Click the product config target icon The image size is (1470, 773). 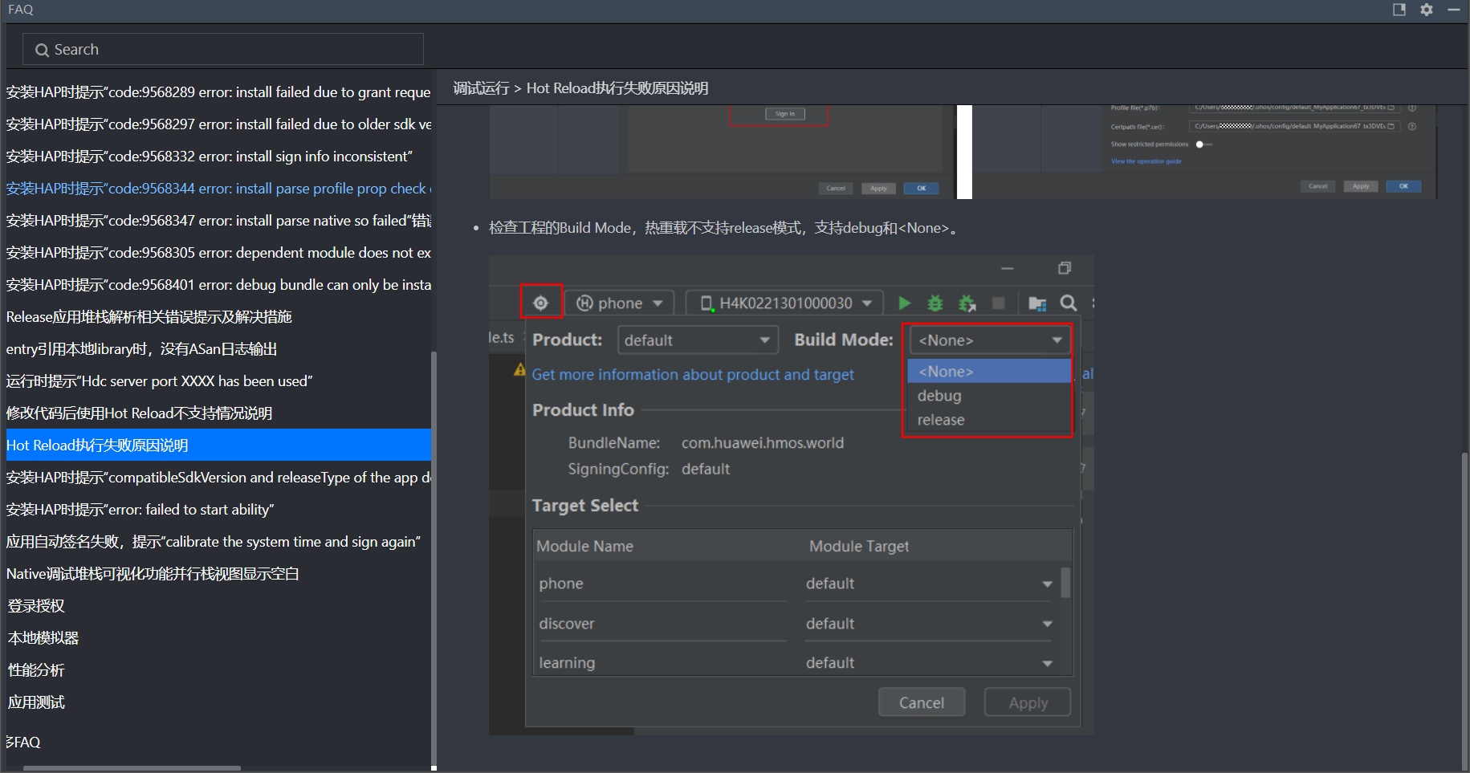[x=541, y=303]
